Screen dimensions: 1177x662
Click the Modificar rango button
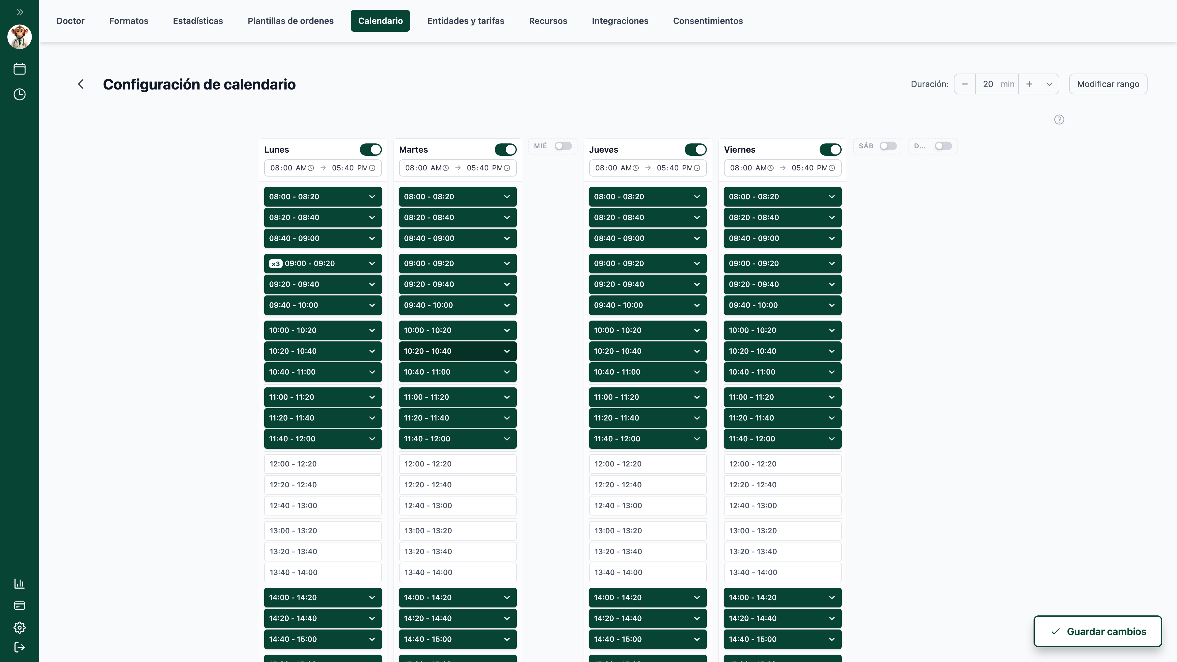click(1108, 84)
